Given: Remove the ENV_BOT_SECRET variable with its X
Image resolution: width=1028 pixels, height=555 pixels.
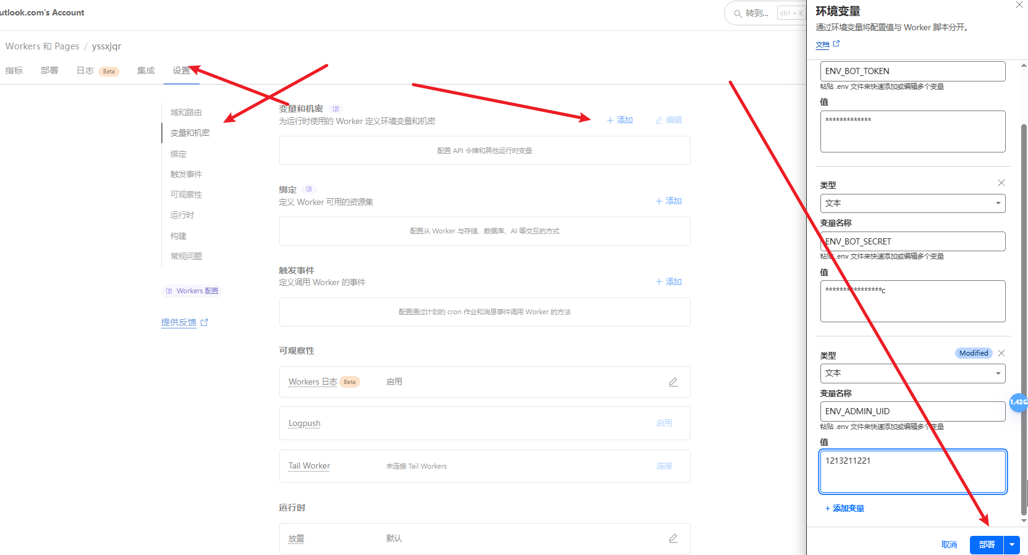Looking at the screenshot, I should click(1001, 183).
